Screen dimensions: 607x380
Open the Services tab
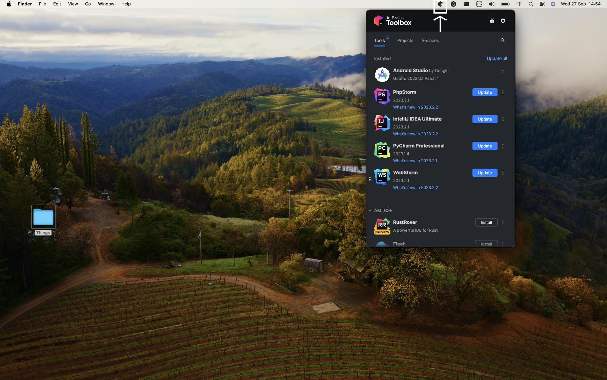[x=430, y=40]
